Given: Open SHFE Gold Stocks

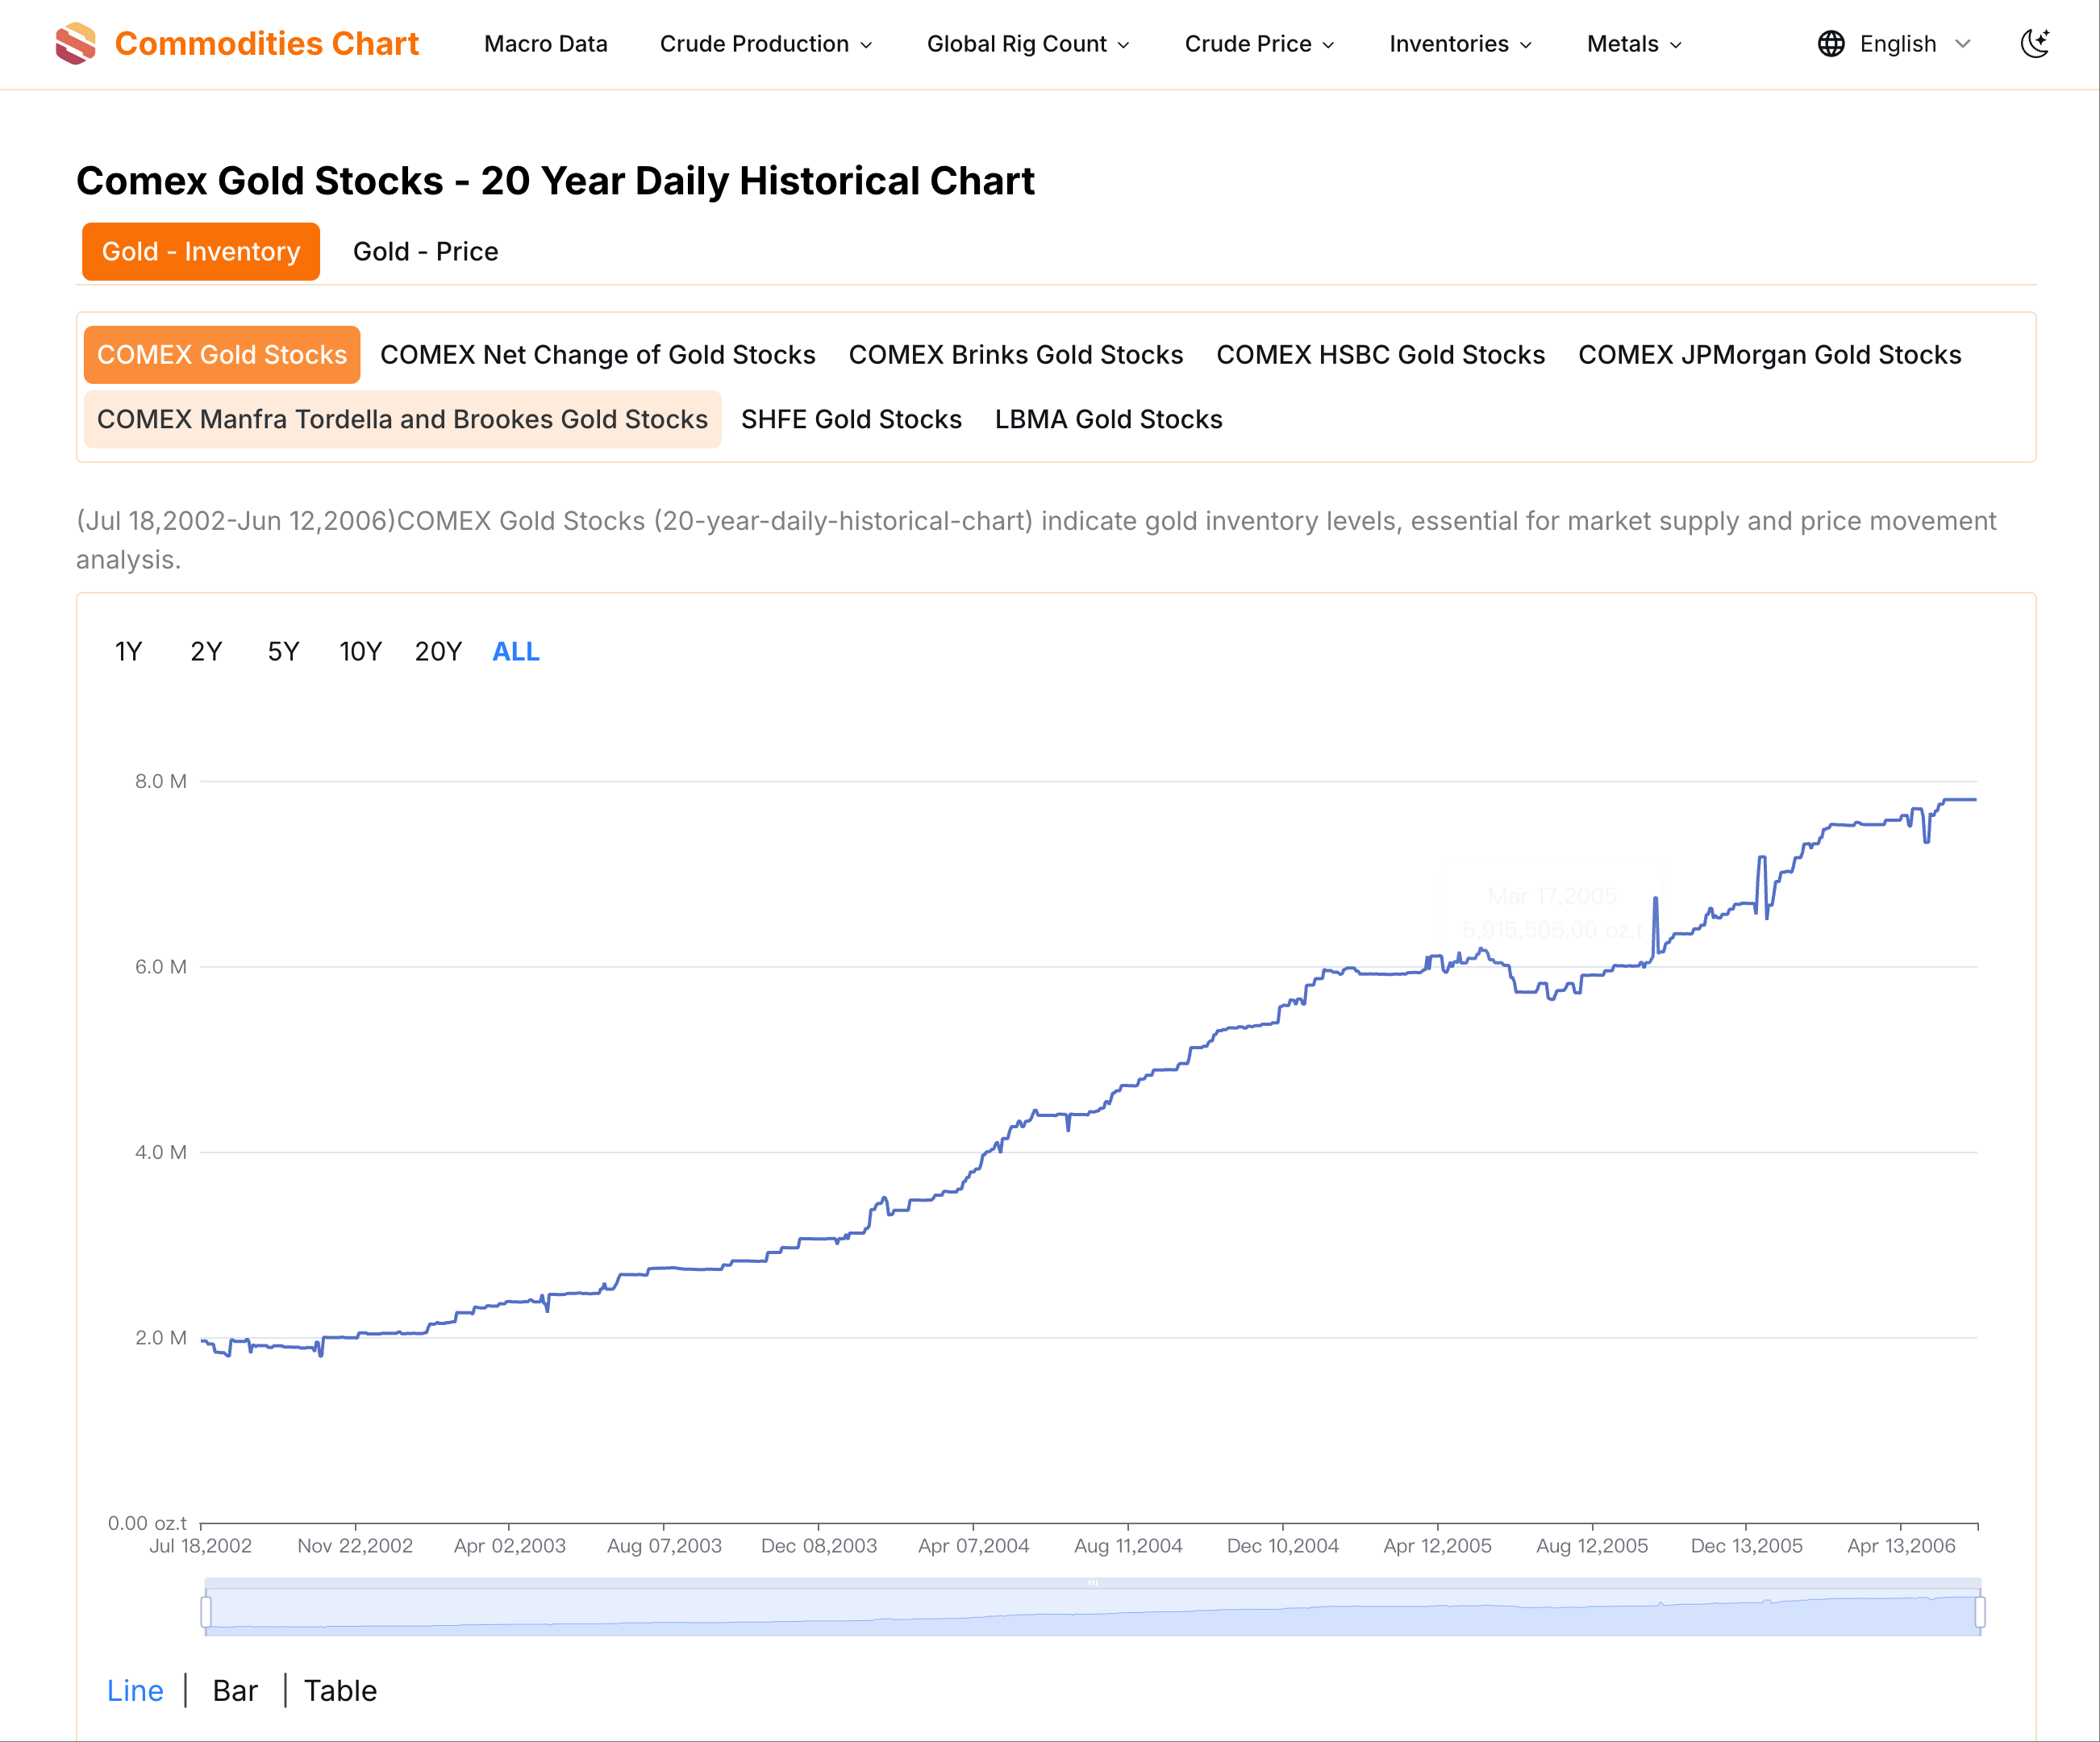Looking at the screenshot, I should click(851, 419).
